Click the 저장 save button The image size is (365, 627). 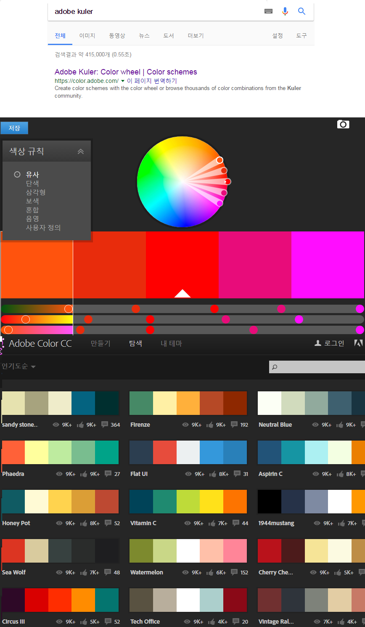pos(14,128)
